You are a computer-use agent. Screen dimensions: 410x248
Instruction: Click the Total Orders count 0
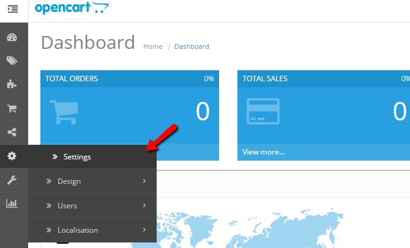(x=203, y=111)
